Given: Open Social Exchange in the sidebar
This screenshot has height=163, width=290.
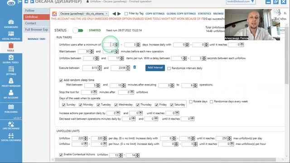Looking at the screenshot, I should tap(11, 137).
